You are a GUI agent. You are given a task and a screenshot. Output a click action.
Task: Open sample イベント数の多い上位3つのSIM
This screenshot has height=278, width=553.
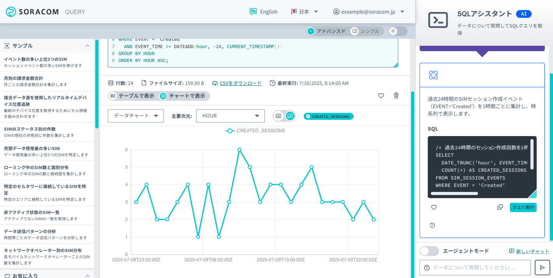coord(47,62)
